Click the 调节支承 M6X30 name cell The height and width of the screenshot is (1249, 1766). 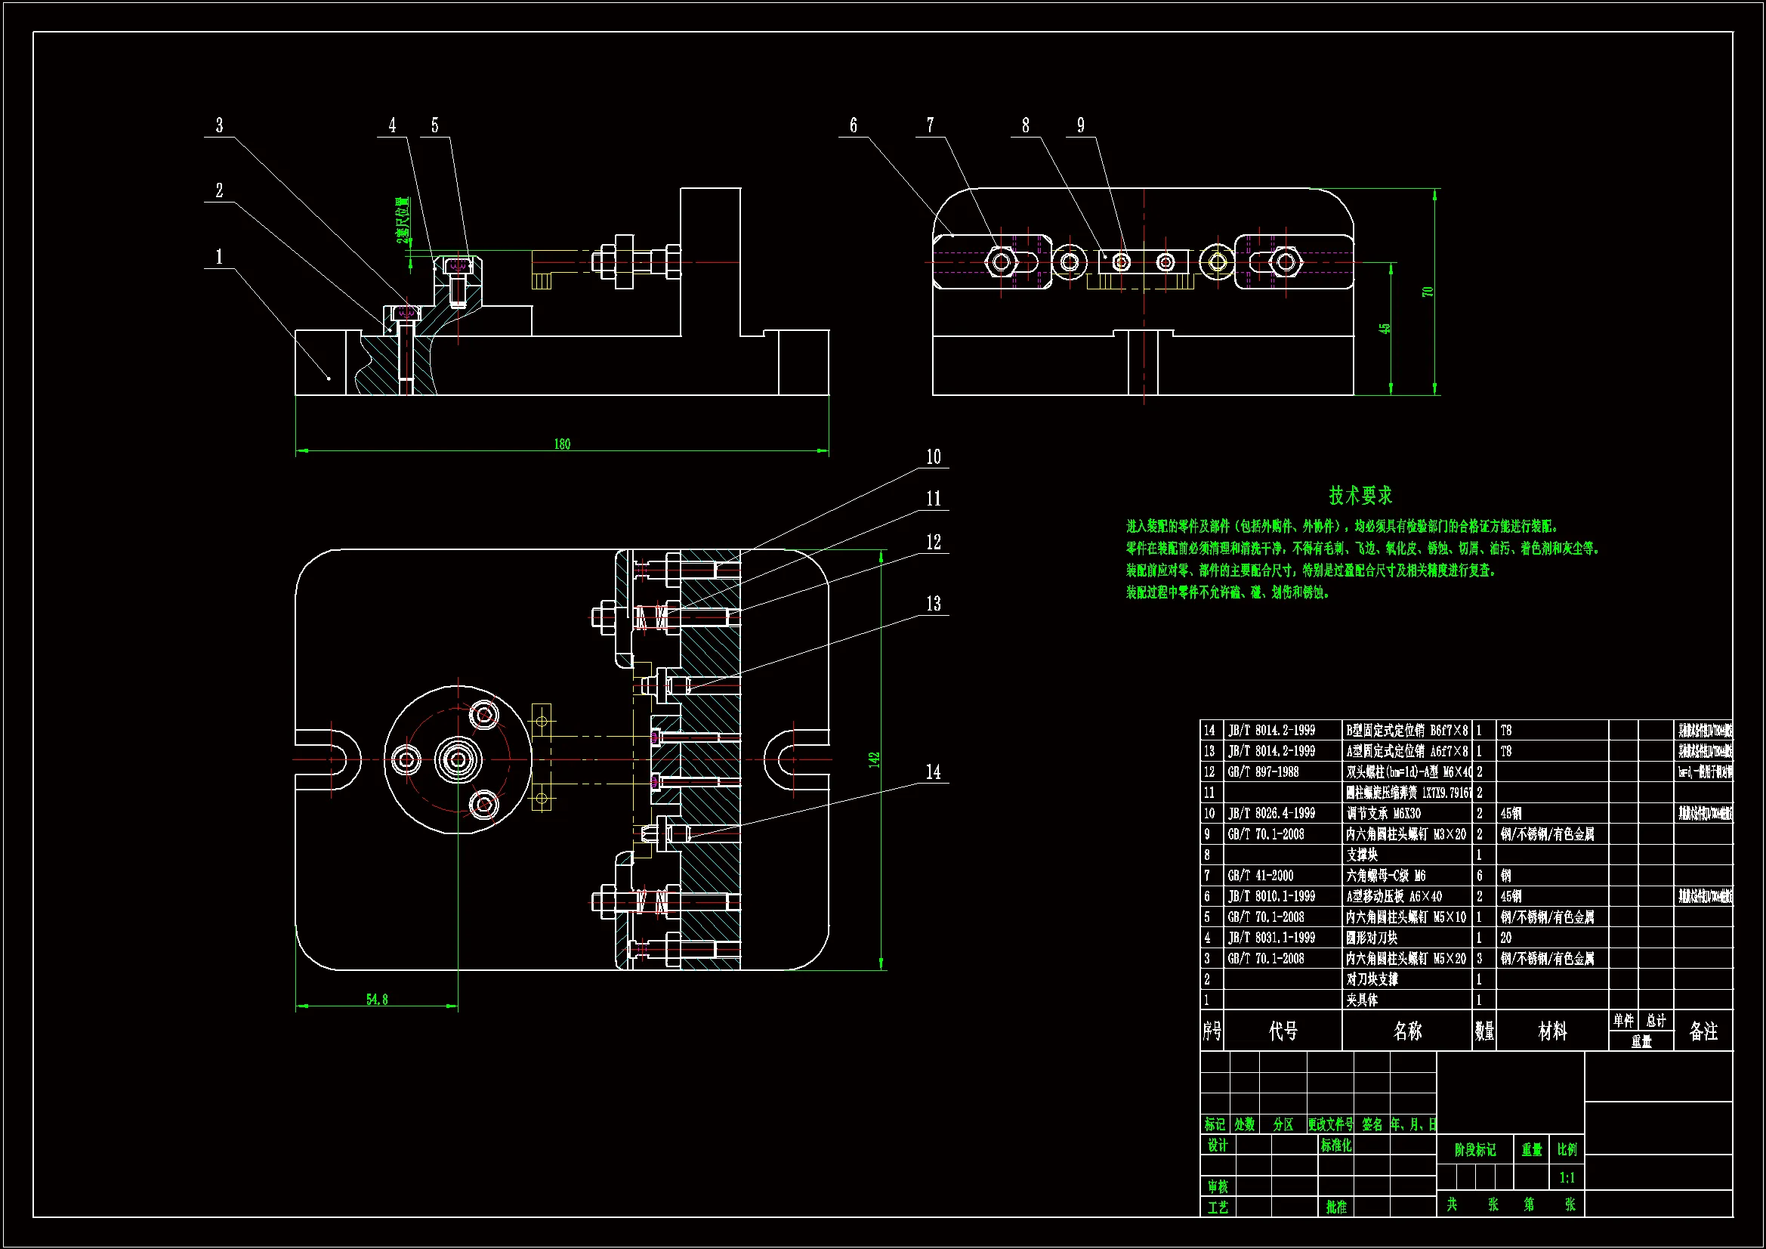click(x=1384, y=813)
